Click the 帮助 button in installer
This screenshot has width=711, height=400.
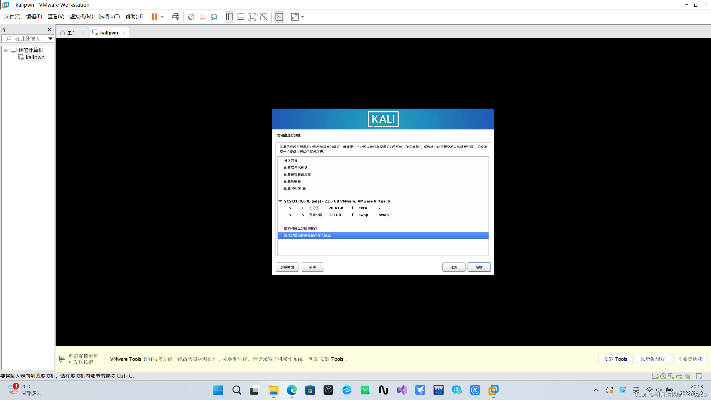point(312,267)
